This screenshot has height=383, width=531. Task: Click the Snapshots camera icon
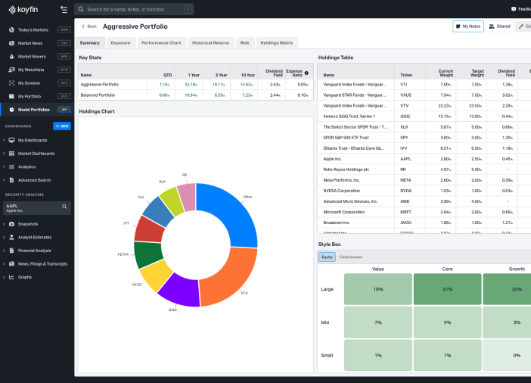coord(11,224)
